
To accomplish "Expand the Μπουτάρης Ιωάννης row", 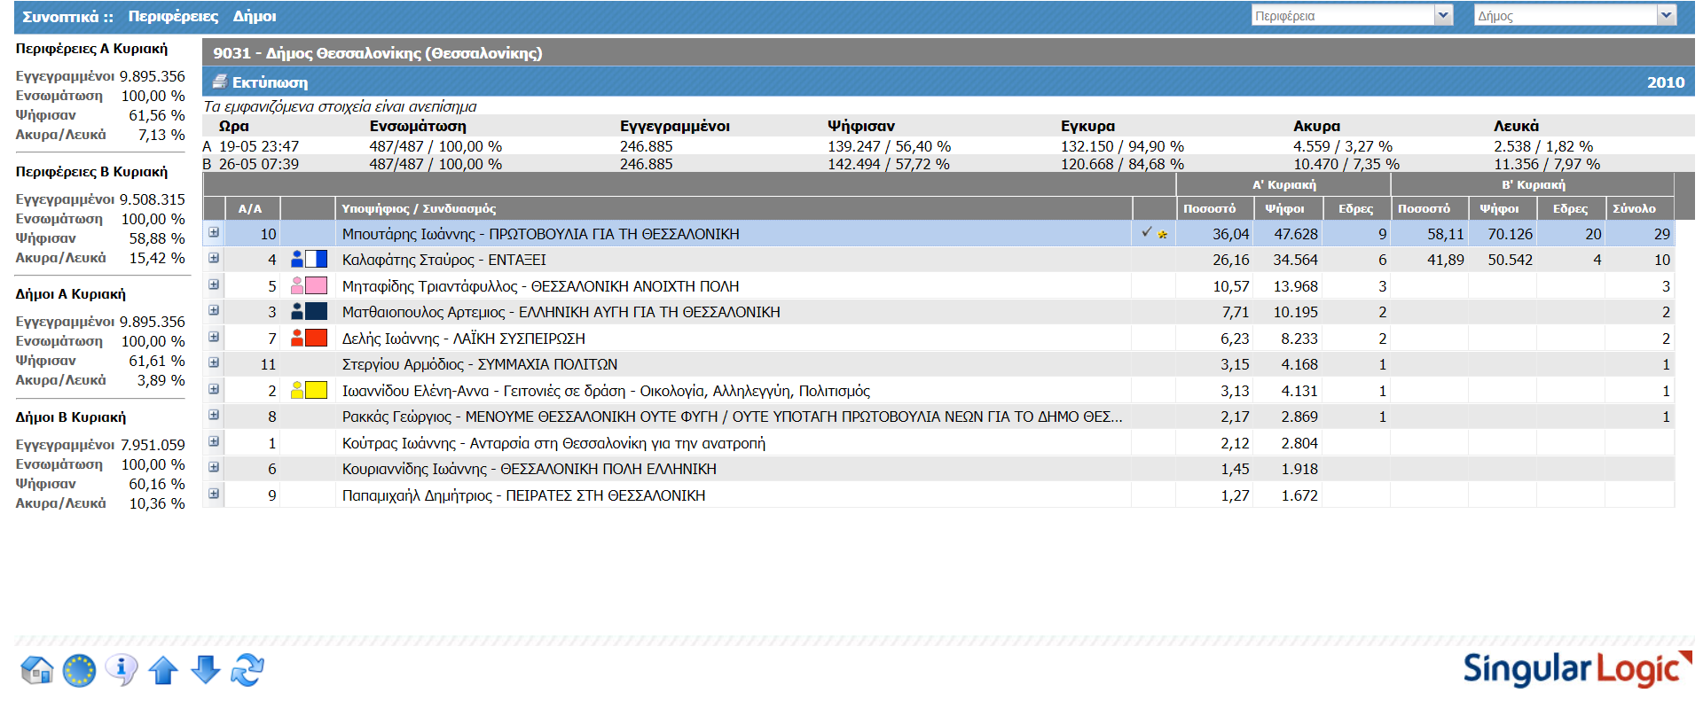I will pos(214,233).
